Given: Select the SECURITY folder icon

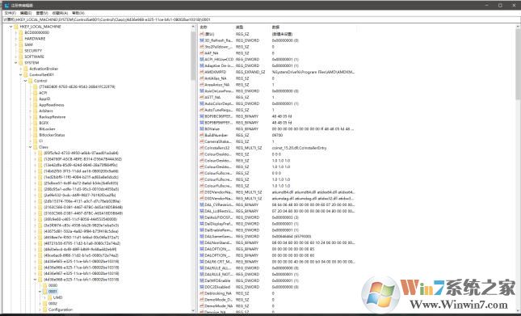Looking at the screenshot, I should (x=21, y=50).
